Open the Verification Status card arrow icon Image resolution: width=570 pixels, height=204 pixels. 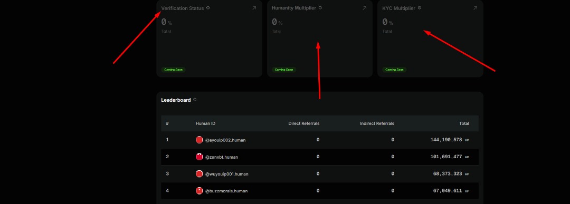tap(254, 8)
